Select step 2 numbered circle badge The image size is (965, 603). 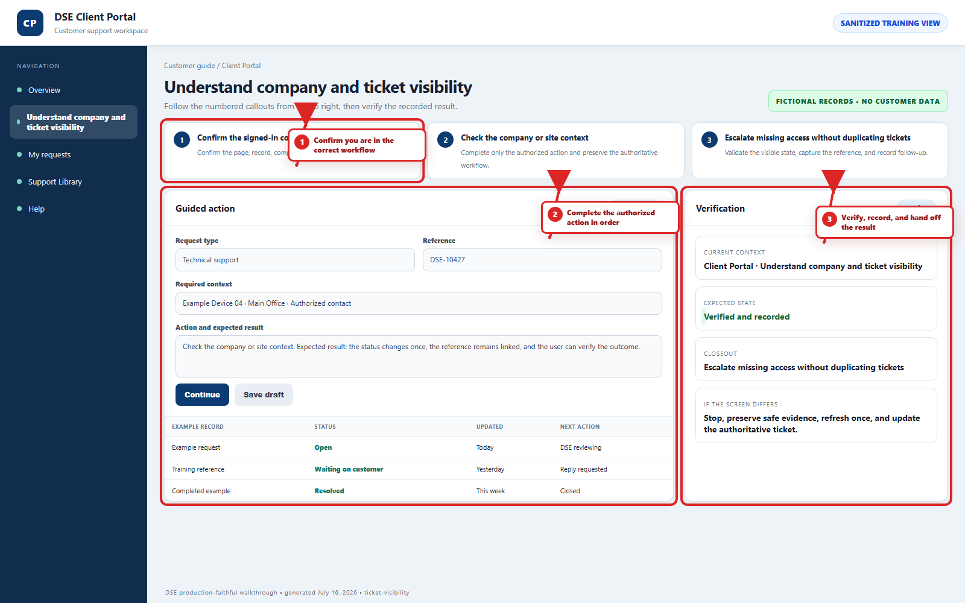tap(445, 140)
